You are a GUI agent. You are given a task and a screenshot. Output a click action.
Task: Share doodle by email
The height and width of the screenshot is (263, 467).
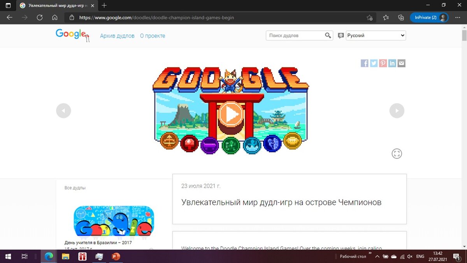(402, 63)
